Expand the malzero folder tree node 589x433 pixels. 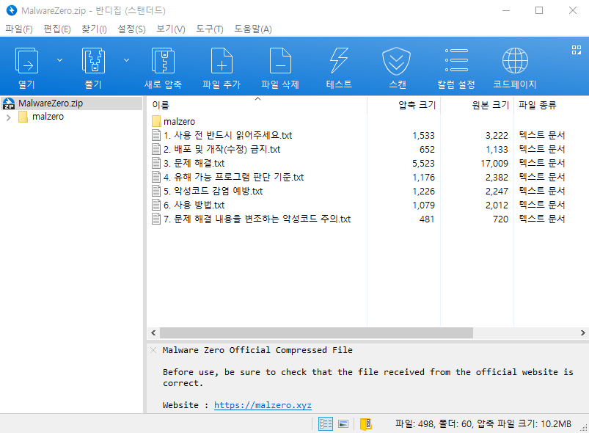coord(9,117)
